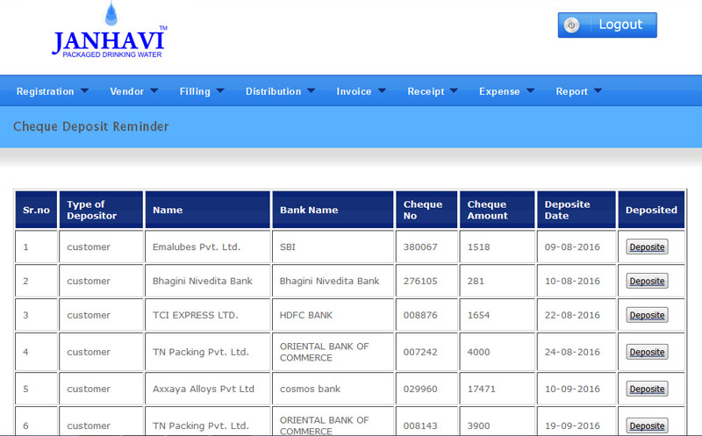Screen dimensions: 702x436
Task: Click the power icon on Logout button
Action: pyautogui.click(x=571, y=25)
